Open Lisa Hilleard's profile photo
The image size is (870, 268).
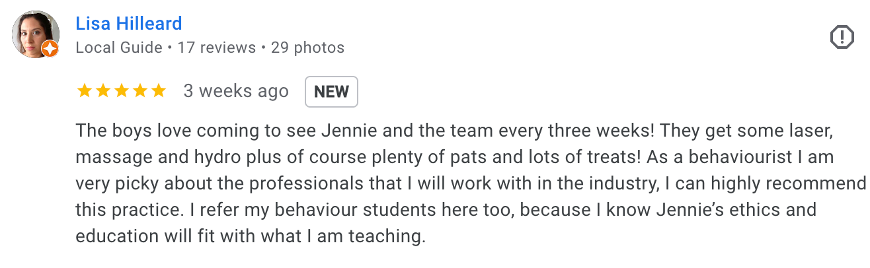point(34,33)
